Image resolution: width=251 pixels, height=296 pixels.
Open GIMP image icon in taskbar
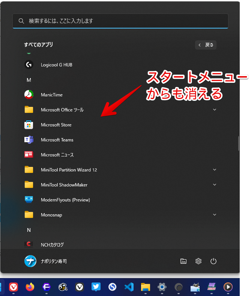coord(195,287)
